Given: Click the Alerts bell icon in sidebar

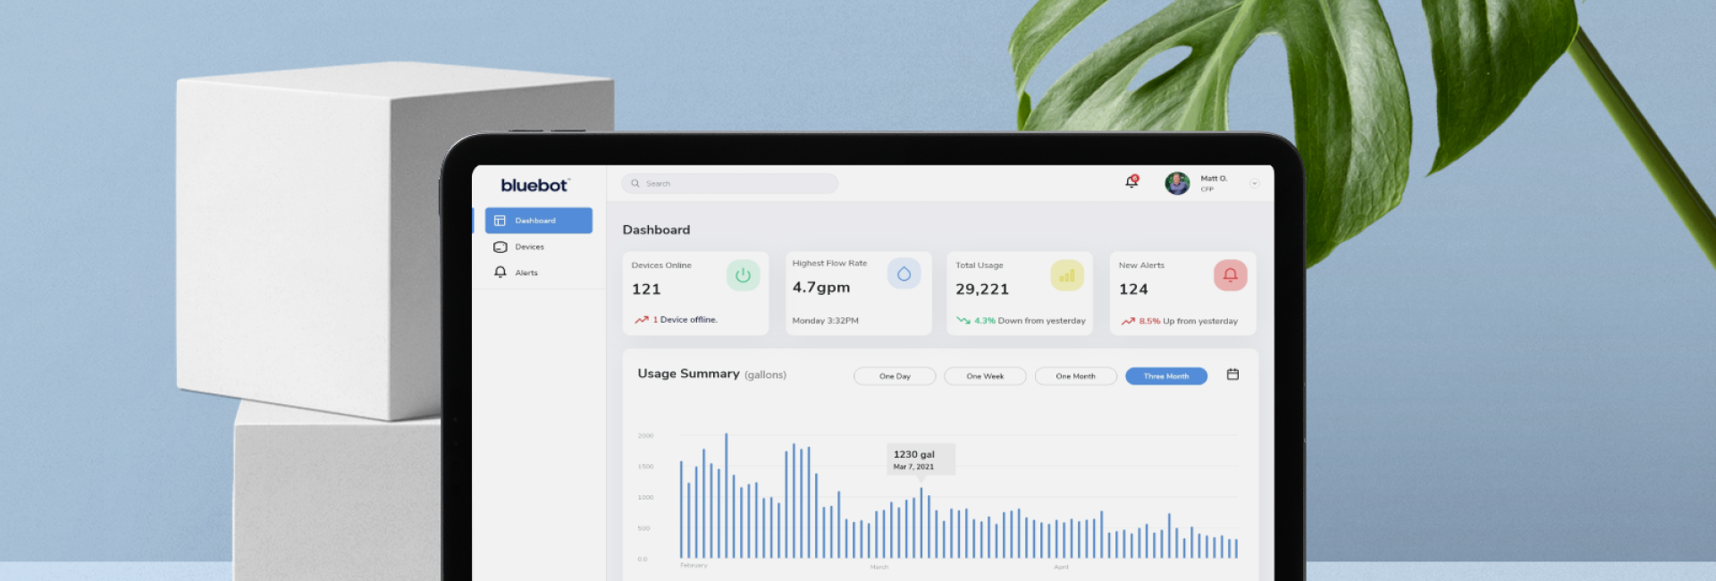Looking at the screenshot, I should coord(500,272).
